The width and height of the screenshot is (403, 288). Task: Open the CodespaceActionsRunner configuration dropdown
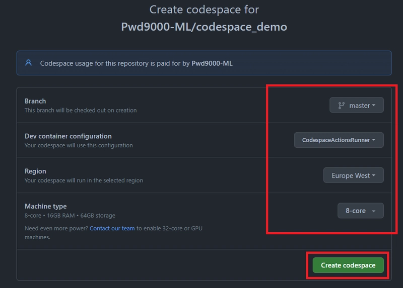[x=339, y=140]
